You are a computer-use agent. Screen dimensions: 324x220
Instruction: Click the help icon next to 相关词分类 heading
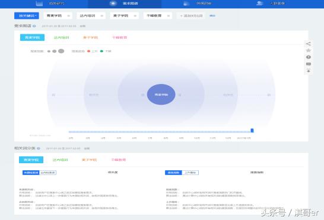coord(39,148)
